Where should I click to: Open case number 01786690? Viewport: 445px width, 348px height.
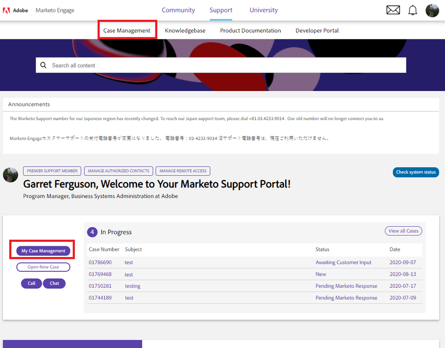pyautogui.click(x=100, y=262)
